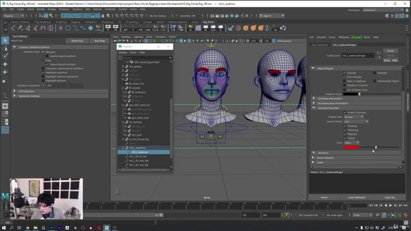Toggle the LOD Visibility checkbox

344,77
